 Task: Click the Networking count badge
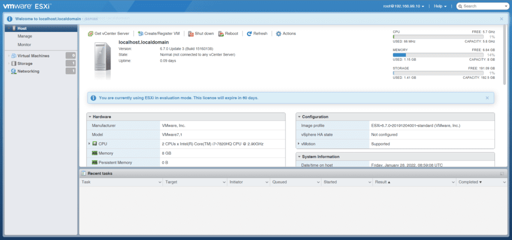click(x=70, y=71)
